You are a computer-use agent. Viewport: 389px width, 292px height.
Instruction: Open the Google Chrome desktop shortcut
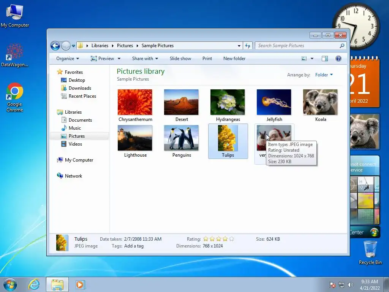pyautogui.click(x=15, y=97)
